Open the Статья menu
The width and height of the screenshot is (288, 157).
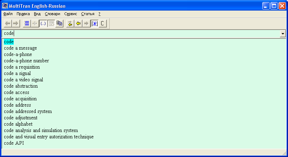coord(88,14)
